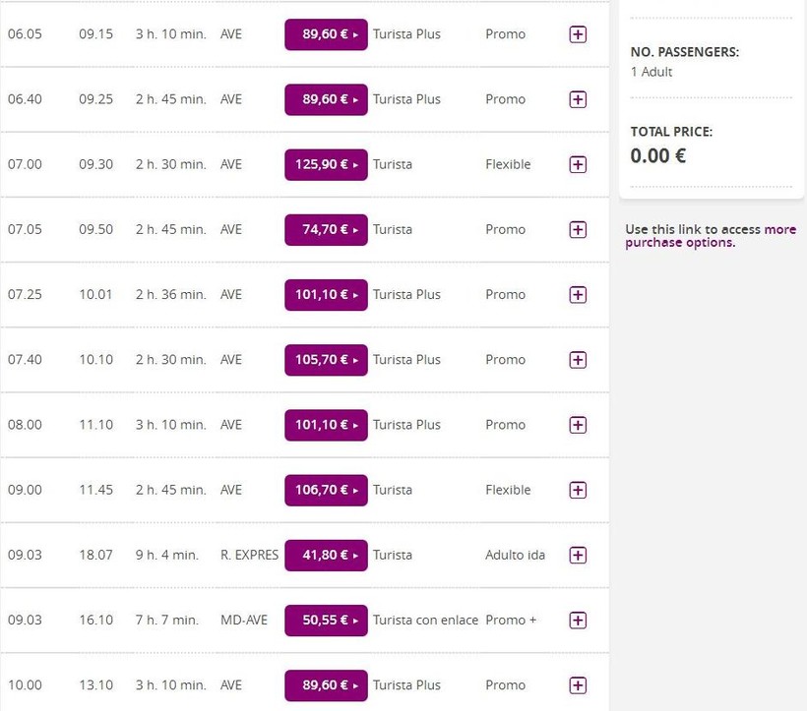Click plus icon on 07.40 row

(x=578, y=360)
